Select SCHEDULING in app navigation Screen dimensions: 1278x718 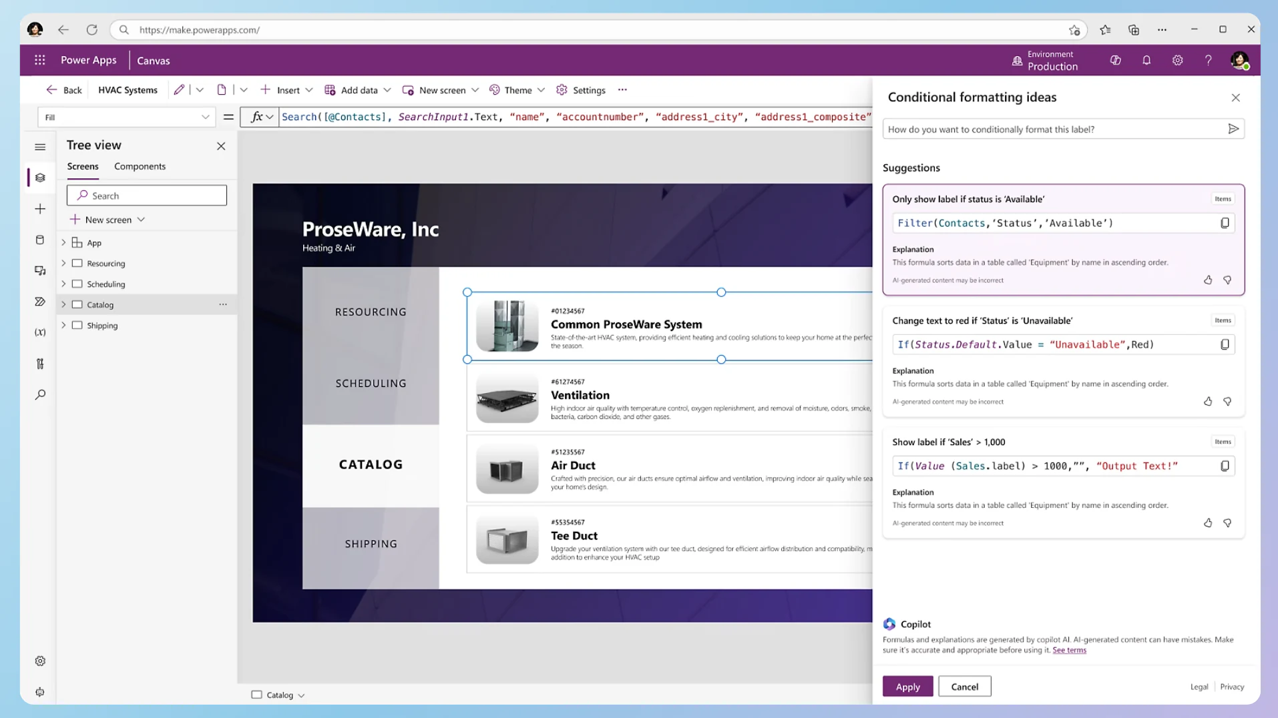(x=371, y=383)
